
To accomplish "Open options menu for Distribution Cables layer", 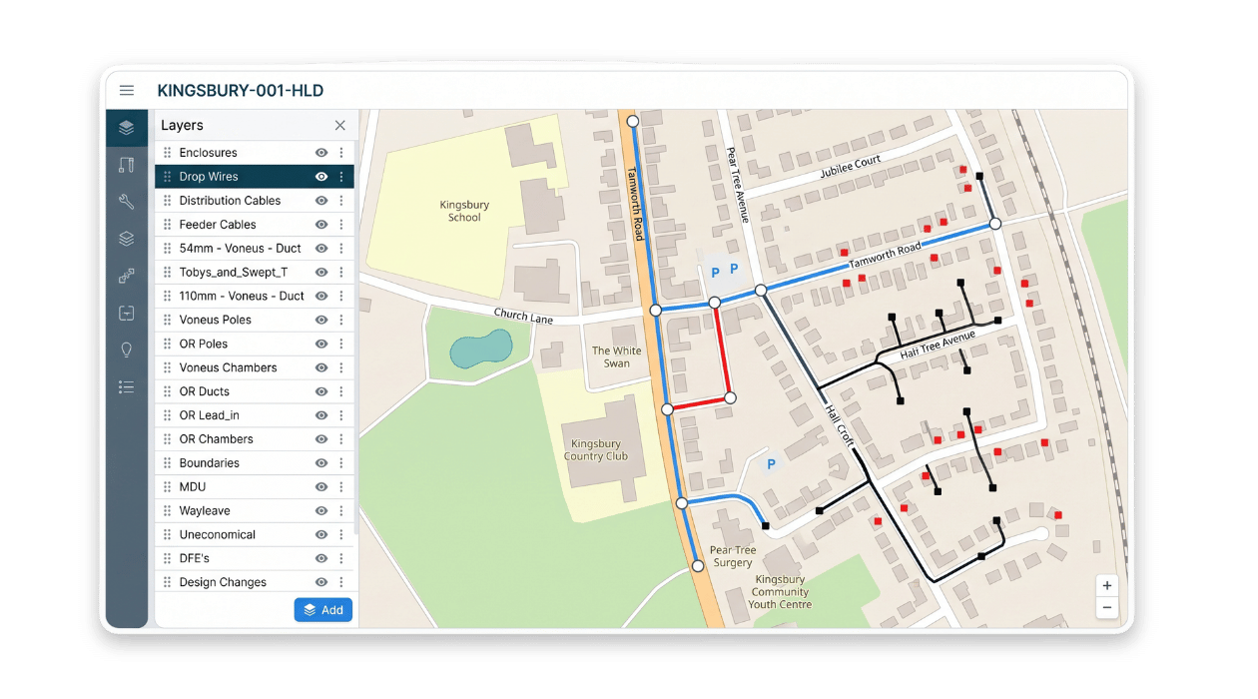I will click(341, 201).
